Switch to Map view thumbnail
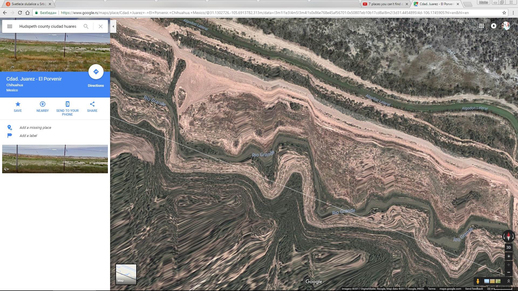This screenshot has width=518, height=291. click(x=126, y=274)
